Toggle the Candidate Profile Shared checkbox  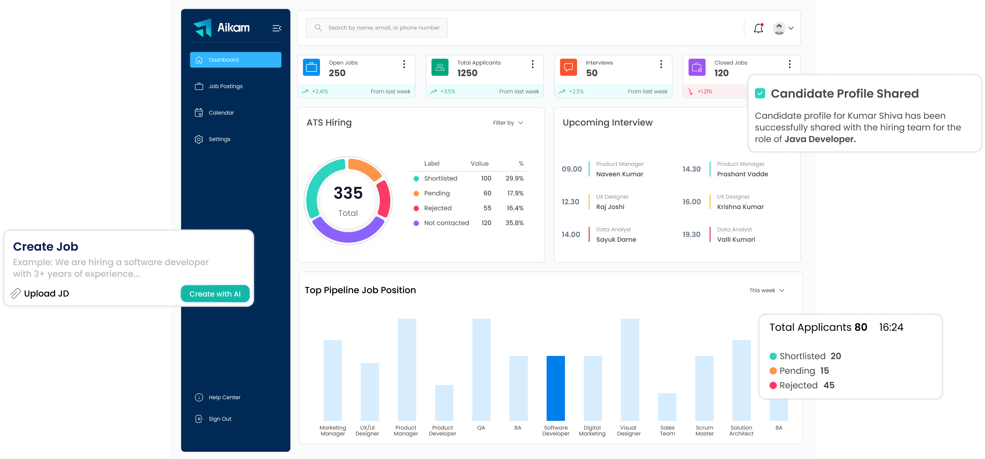click(x=760, y=93)
